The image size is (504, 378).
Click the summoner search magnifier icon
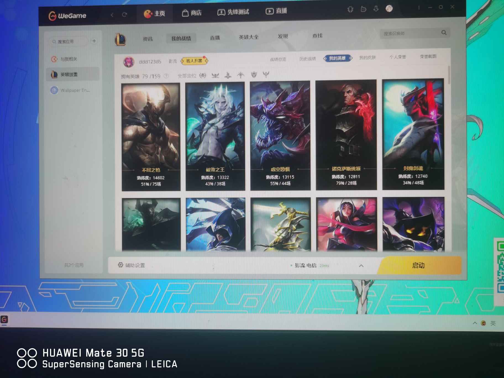444,33
